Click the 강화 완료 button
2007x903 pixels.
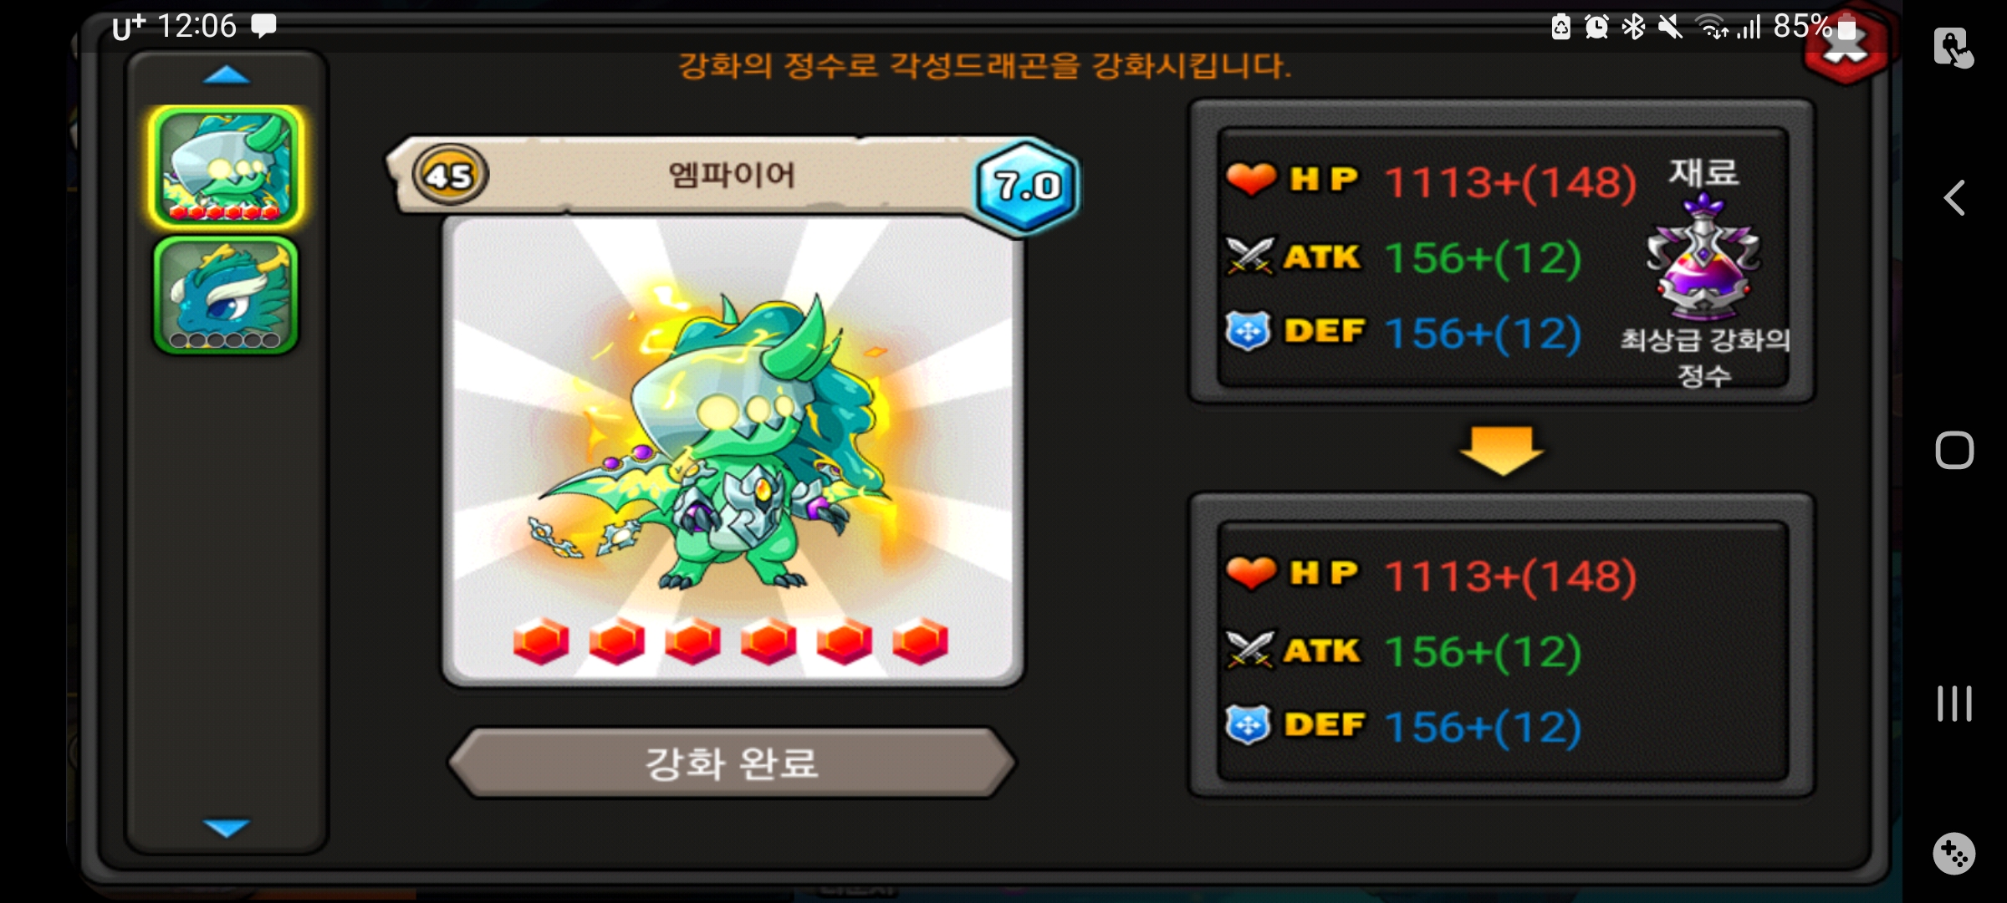coord(733,763)
